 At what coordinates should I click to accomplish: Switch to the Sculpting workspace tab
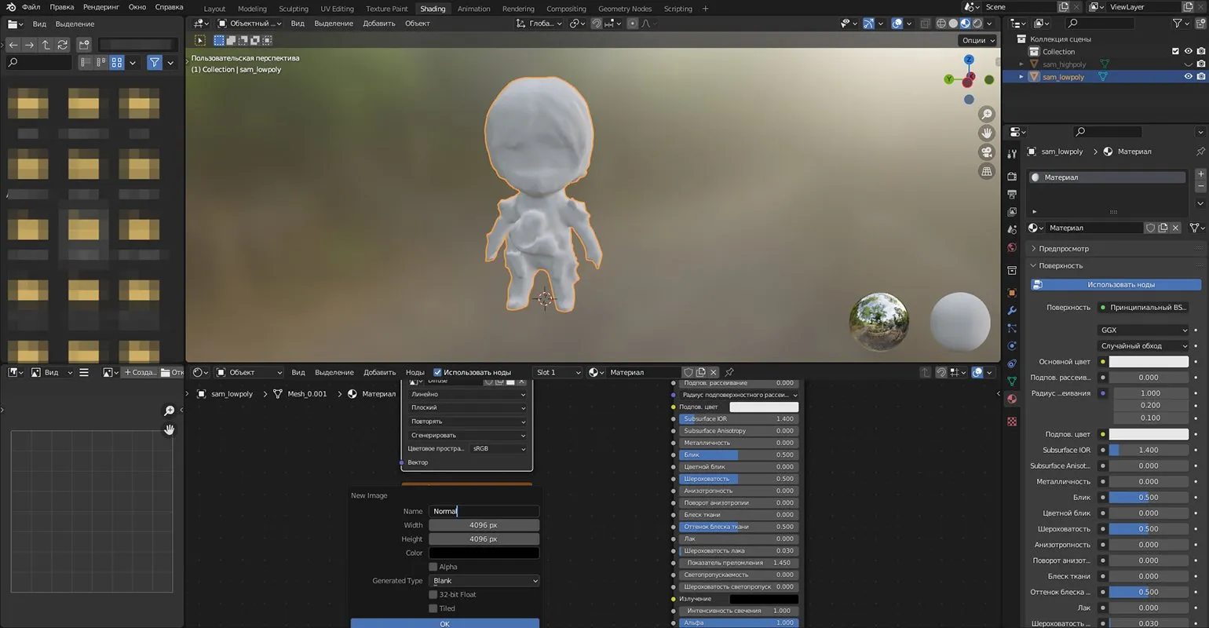294,9
